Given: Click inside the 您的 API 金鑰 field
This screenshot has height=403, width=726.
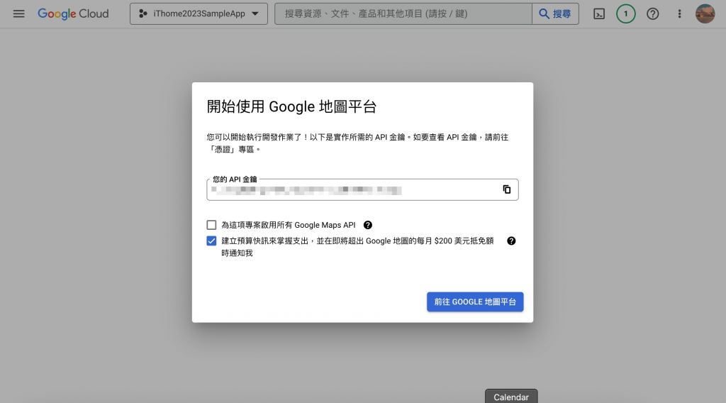Looking at the screenshot, I should click(362, 190).
